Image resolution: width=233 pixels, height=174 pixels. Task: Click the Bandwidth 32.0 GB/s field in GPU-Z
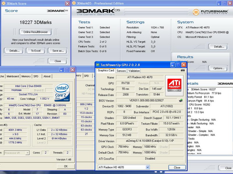(x=171, y=135)
